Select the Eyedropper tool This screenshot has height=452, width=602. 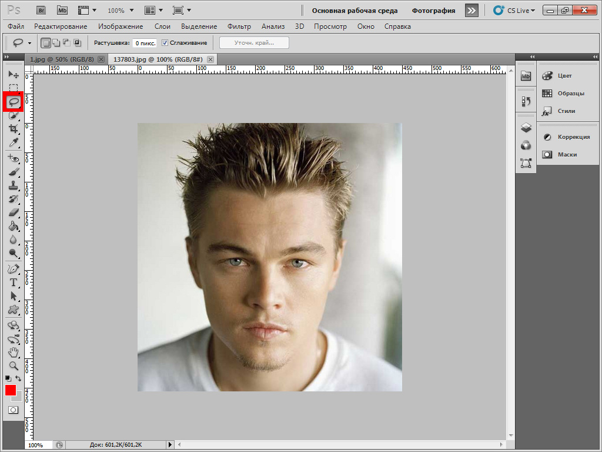[x=14, y=143]
